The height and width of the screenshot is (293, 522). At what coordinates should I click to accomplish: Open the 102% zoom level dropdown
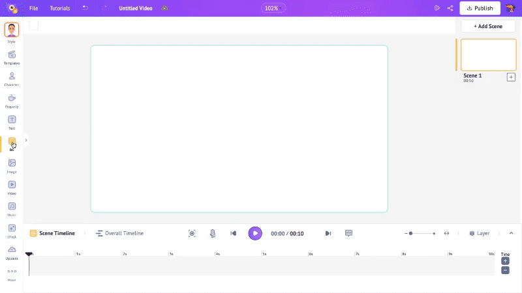[x=273, y=8]
